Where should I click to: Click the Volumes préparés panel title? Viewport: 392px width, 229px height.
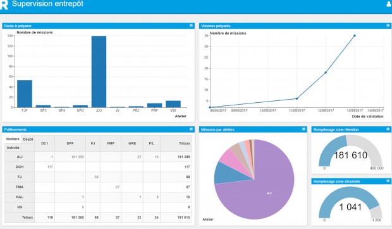click(216, 26)
